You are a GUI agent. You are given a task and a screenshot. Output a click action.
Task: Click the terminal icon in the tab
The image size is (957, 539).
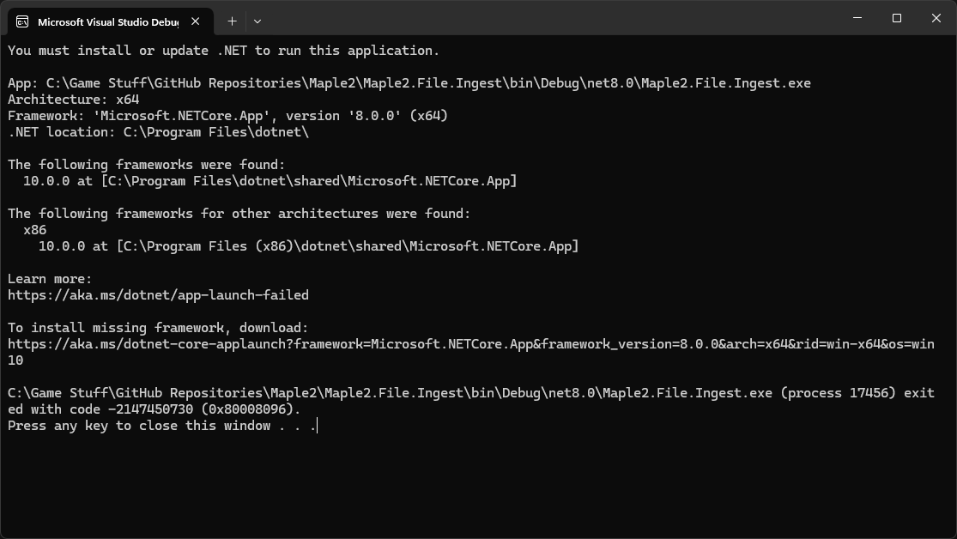pos(22,21)
